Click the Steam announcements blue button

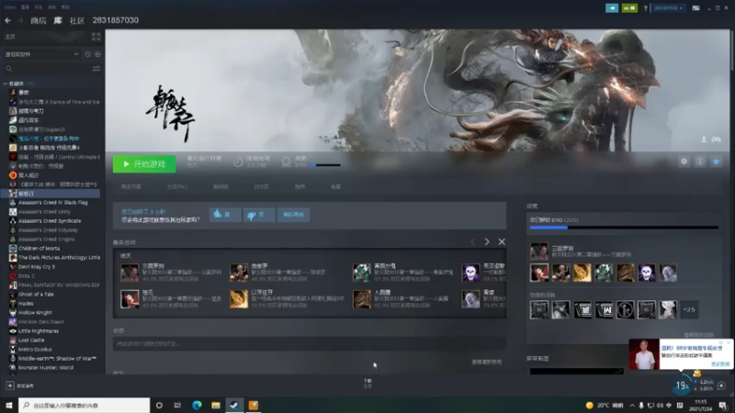pos(612,8)
